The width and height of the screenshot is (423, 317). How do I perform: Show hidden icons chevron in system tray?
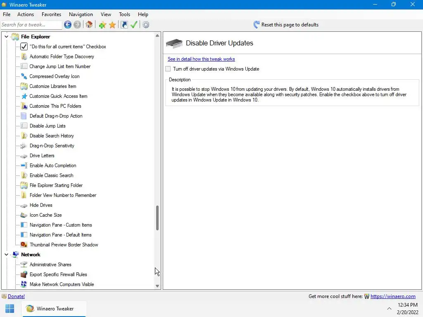pos(389,309)
